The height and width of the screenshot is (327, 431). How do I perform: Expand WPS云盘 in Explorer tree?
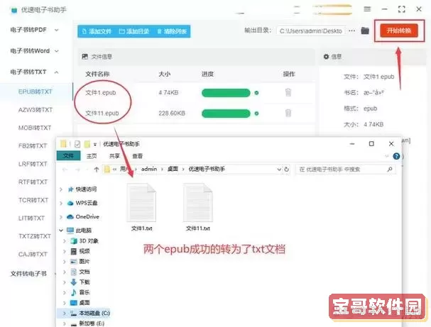click(x=61, y=203)
